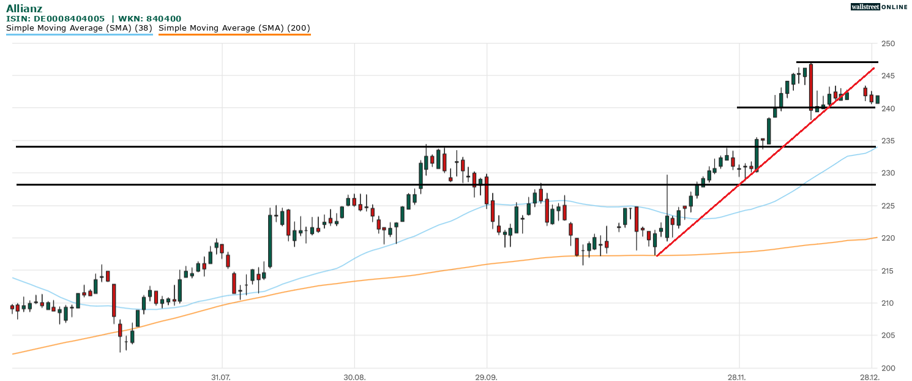Select the 29.09. date marker on the x-axis
912x381 pixels.
(x=486, y=375)
